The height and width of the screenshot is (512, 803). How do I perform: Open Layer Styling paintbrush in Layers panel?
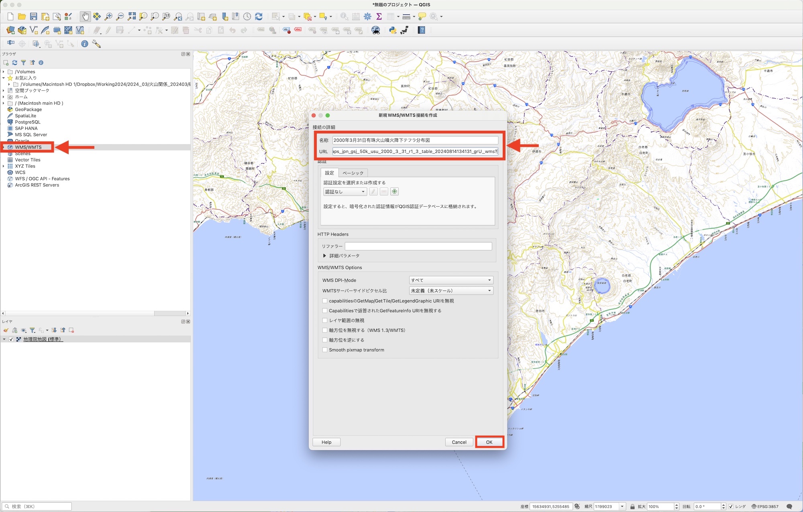click(x=6, y=330)
